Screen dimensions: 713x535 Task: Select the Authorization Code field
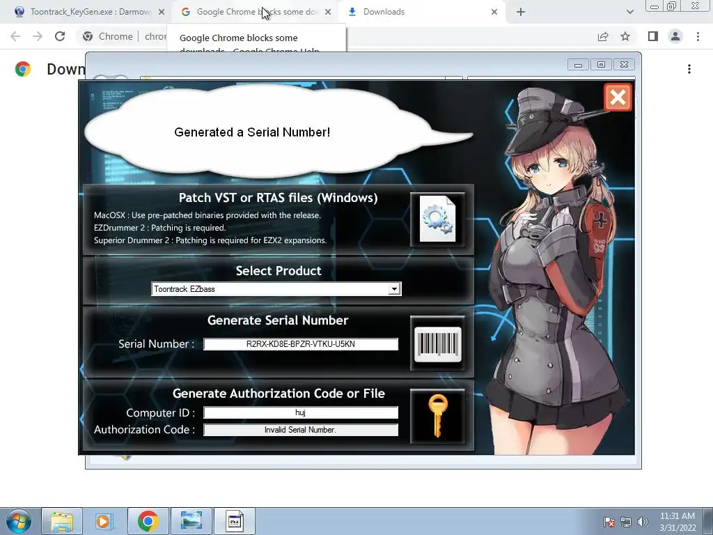(x=301, y=430)
